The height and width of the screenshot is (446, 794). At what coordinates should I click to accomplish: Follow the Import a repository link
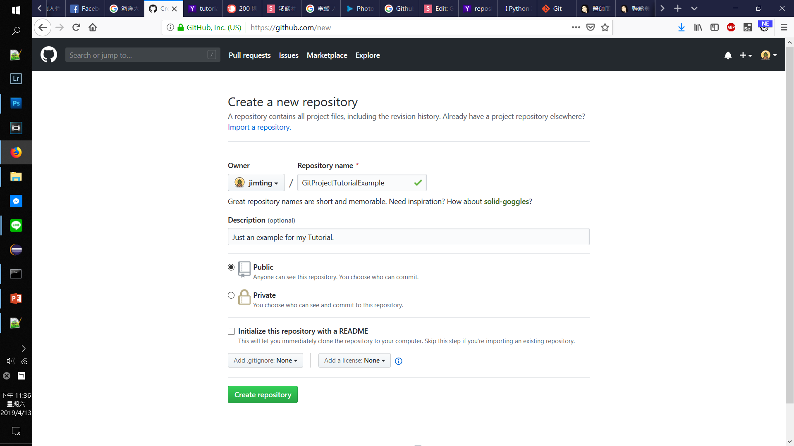259,127
